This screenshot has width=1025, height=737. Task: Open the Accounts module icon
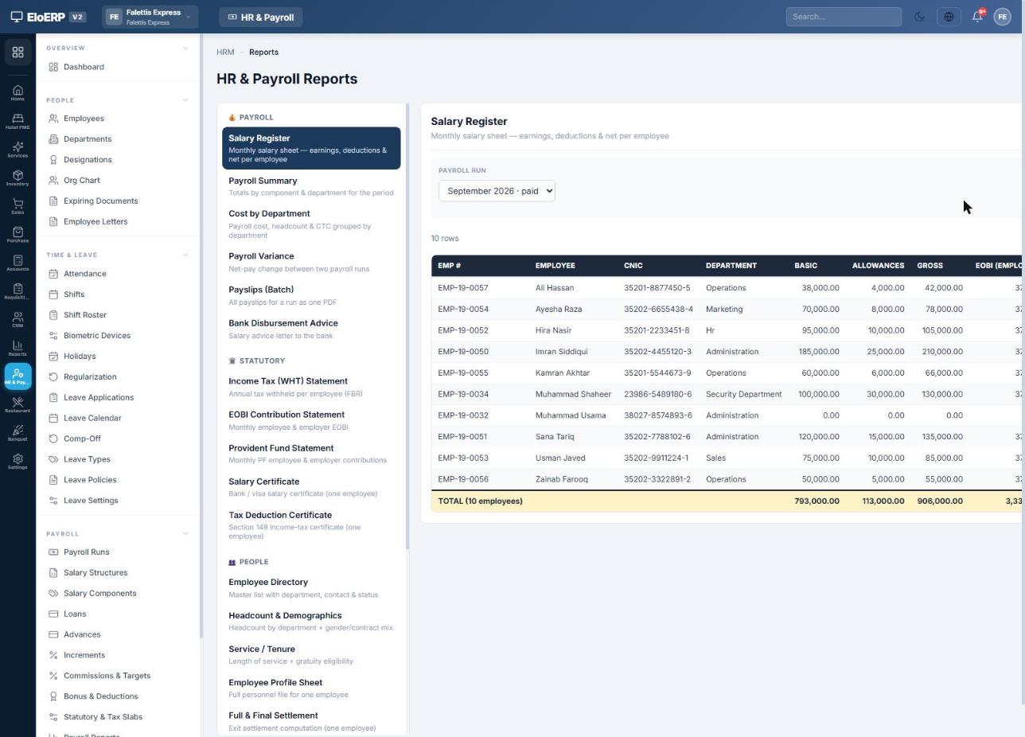(18, 263)
